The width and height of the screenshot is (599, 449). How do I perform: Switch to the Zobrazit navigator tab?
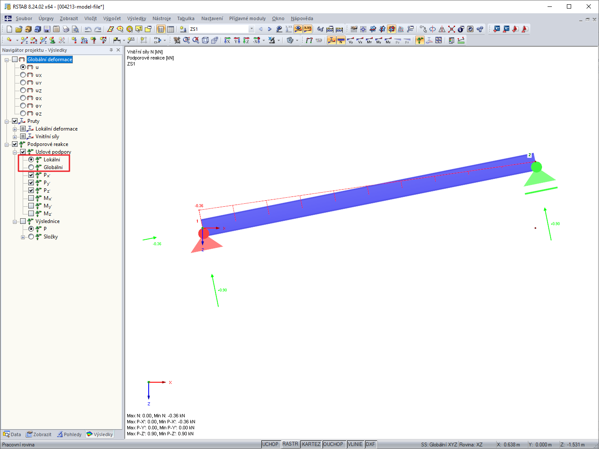point(39,434)
